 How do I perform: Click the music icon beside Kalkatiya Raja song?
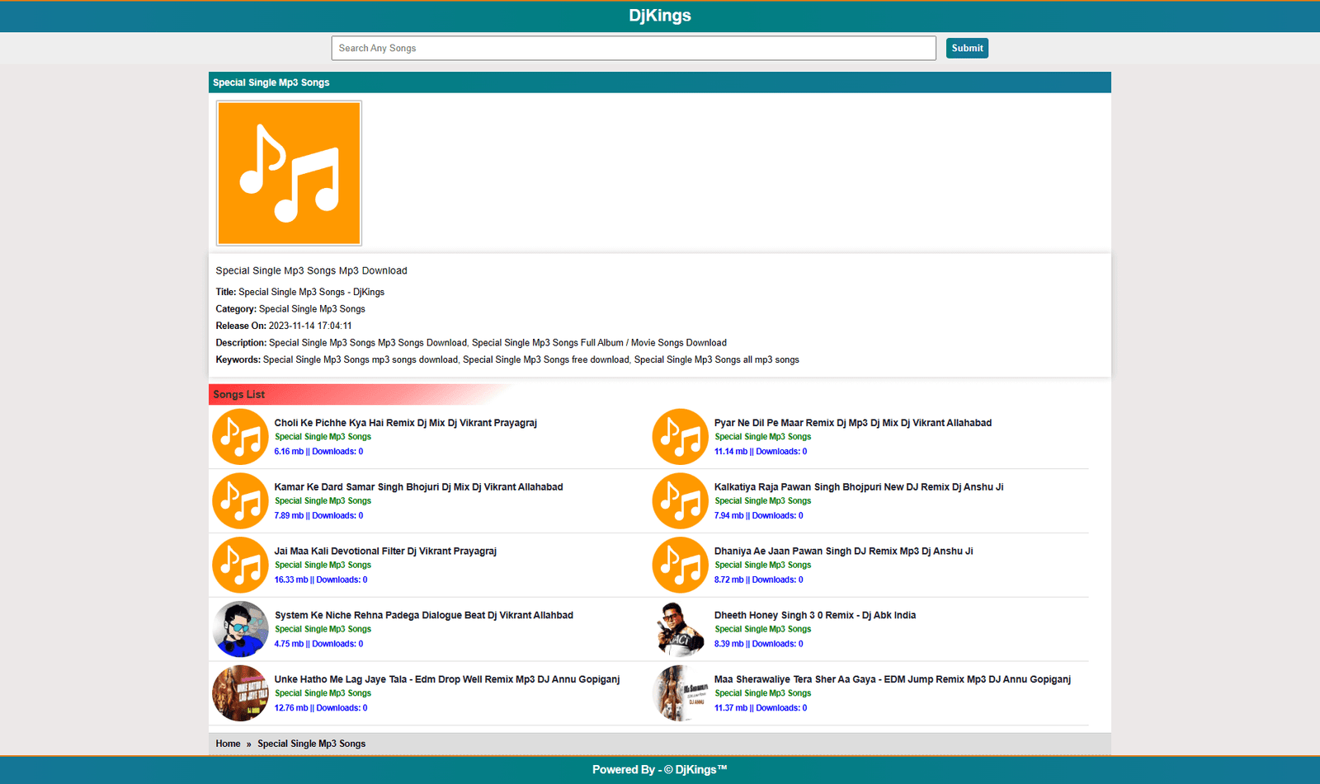680,501
